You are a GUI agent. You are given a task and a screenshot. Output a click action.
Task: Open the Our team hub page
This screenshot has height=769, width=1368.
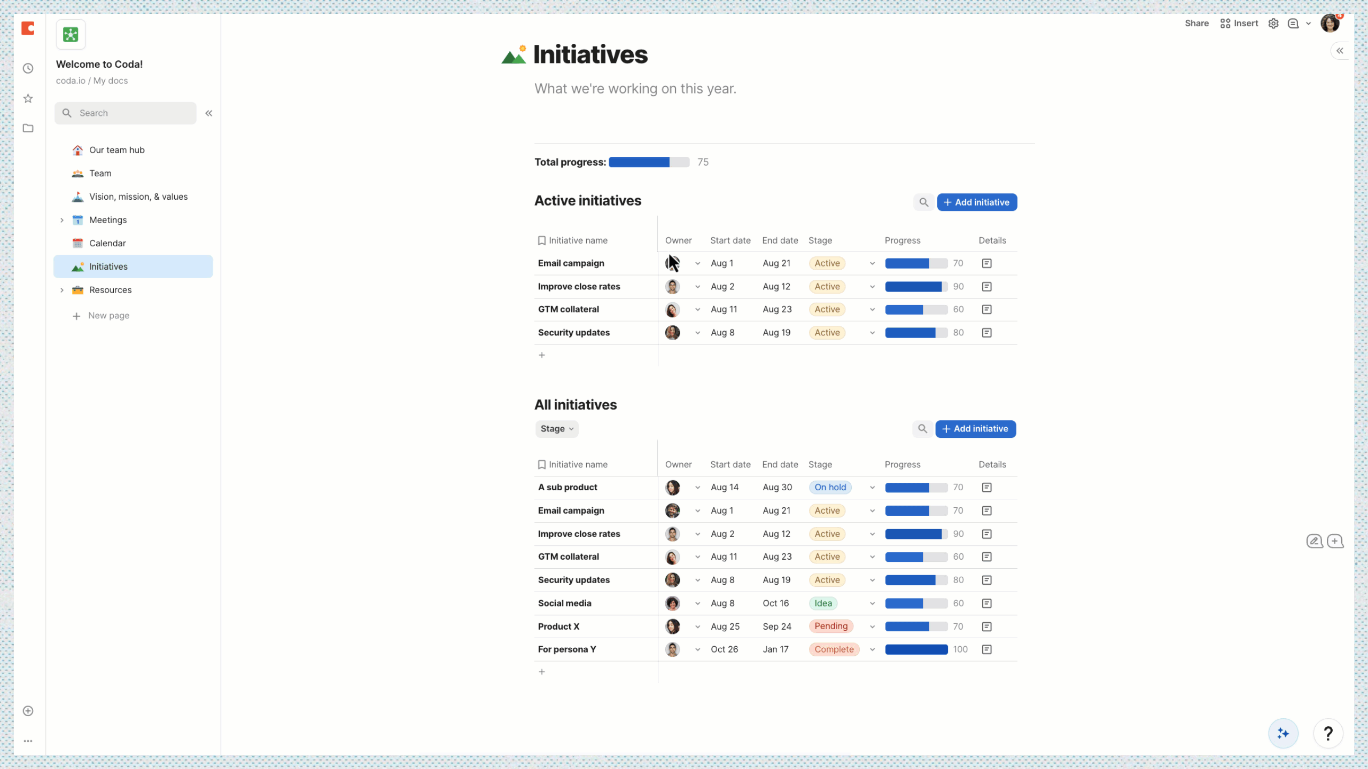116,150
